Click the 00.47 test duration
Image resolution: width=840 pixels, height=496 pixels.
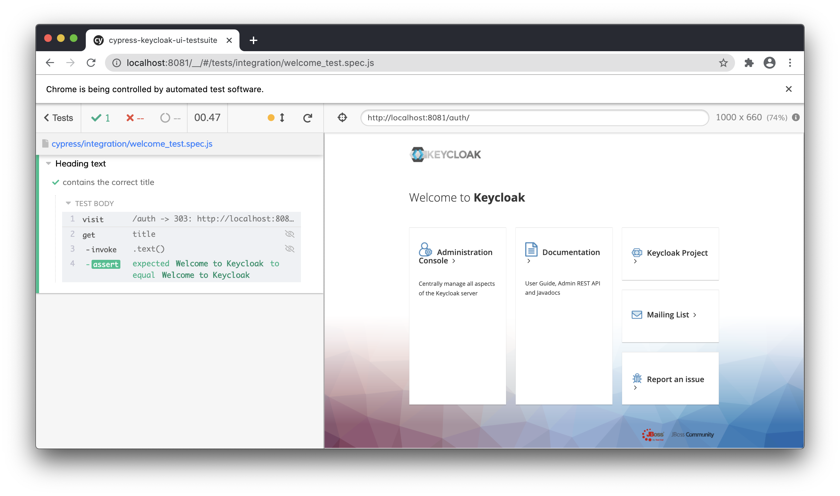click(x=207, y=118)
